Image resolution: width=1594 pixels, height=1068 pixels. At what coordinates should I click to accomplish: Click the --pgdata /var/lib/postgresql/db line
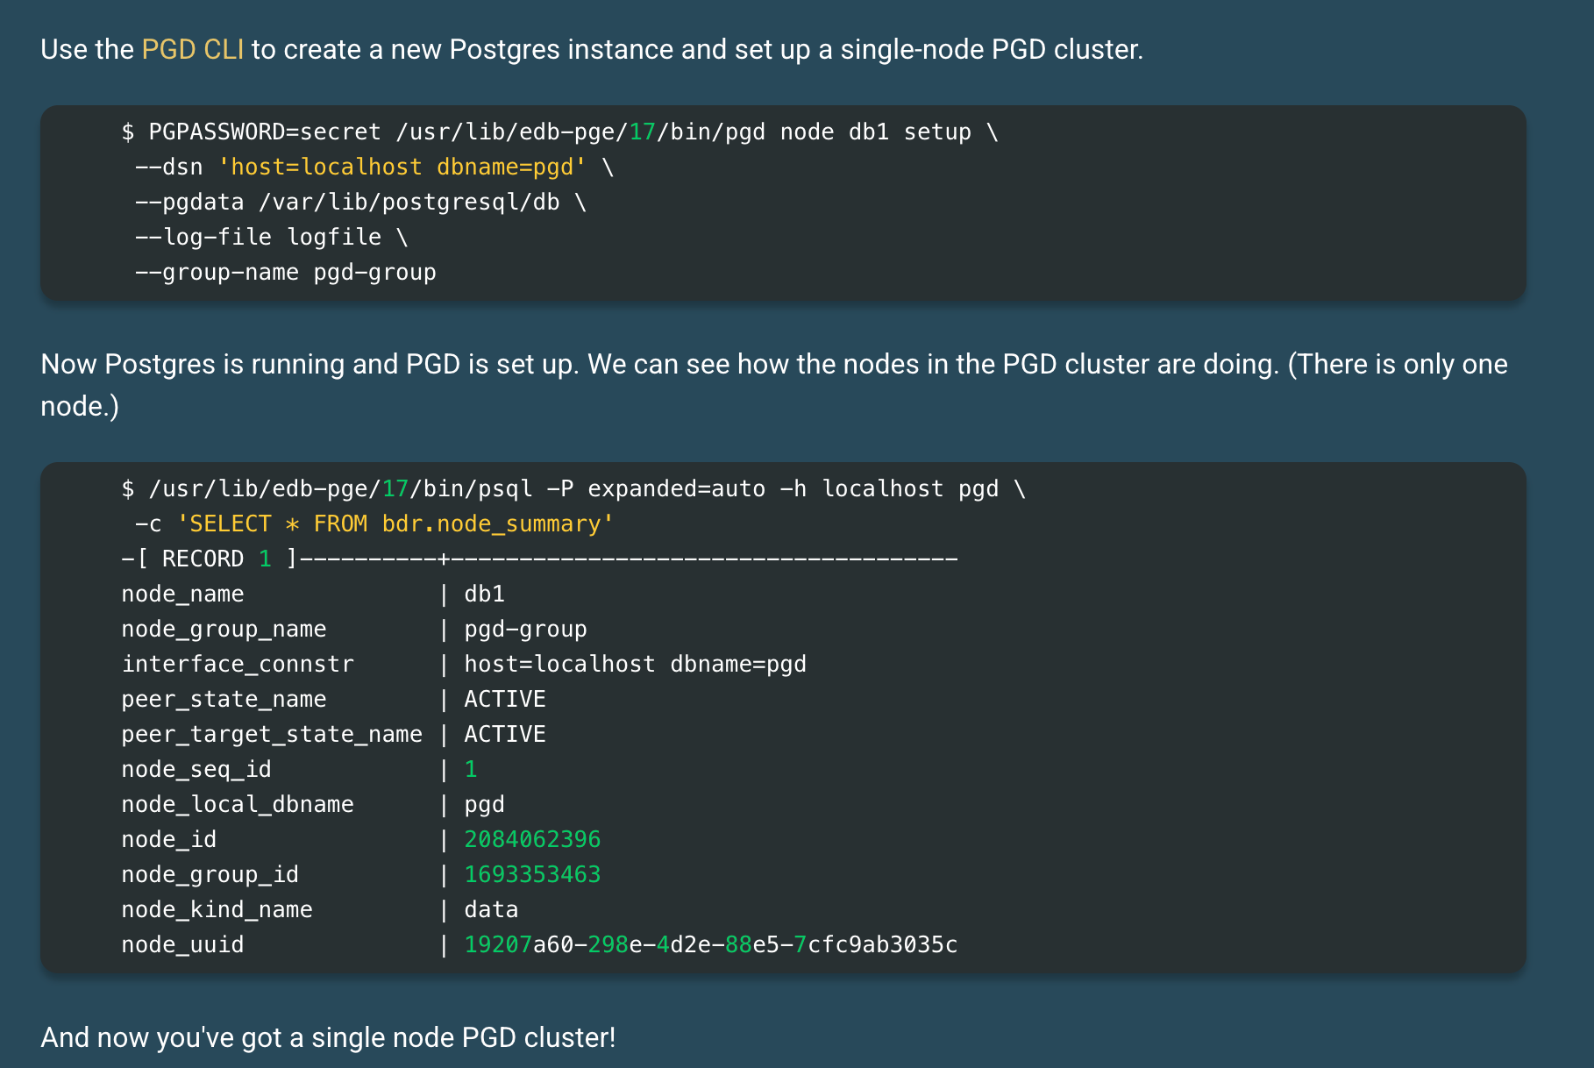click(360, 202)
